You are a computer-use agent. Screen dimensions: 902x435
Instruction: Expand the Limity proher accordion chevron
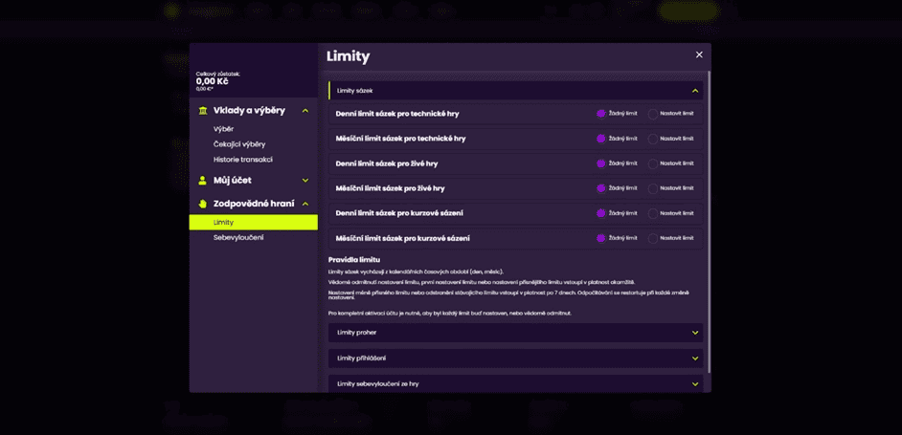[x=695, y=333]
